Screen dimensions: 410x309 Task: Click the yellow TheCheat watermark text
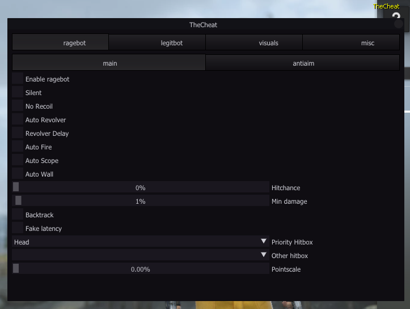386,6
